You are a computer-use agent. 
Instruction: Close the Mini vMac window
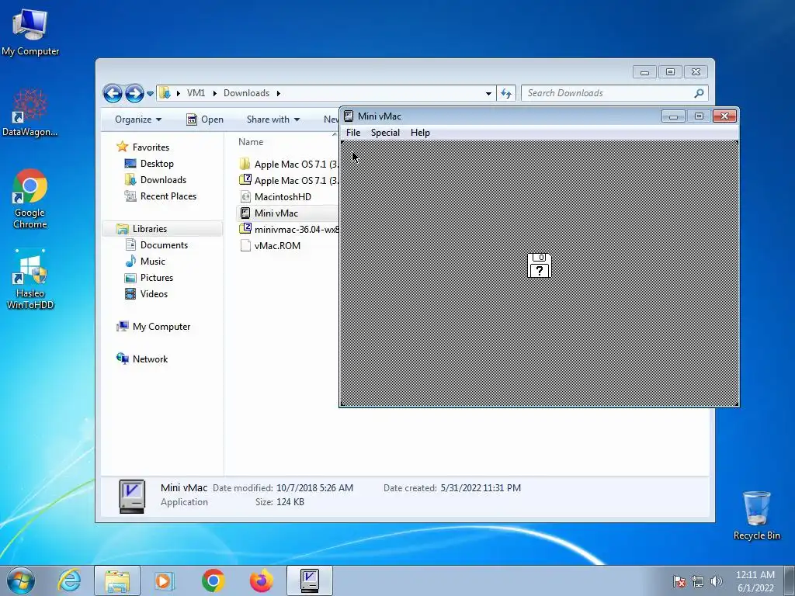pos(724,116)
